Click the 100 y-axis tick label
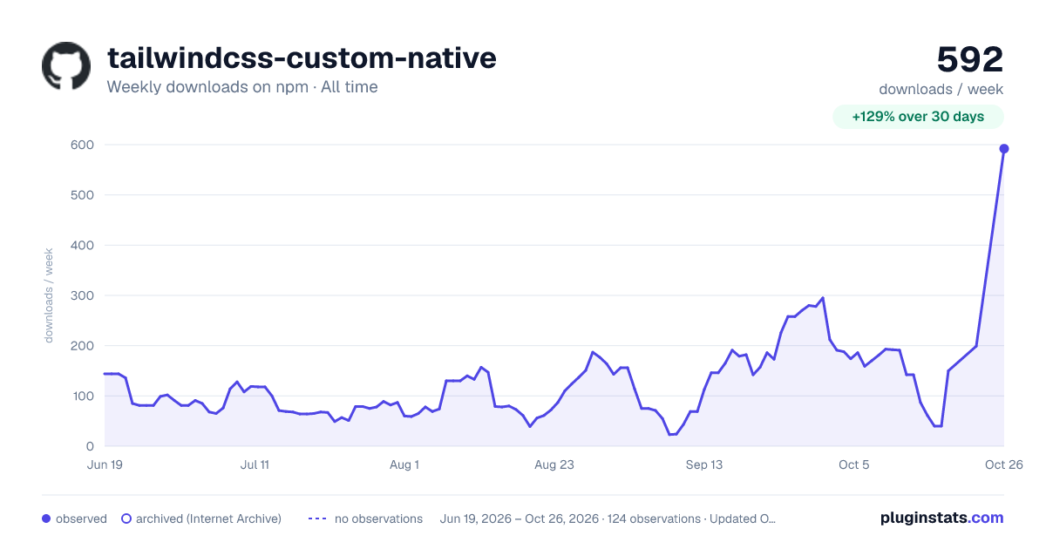1046x549 pixels. (x=83, y=396)
